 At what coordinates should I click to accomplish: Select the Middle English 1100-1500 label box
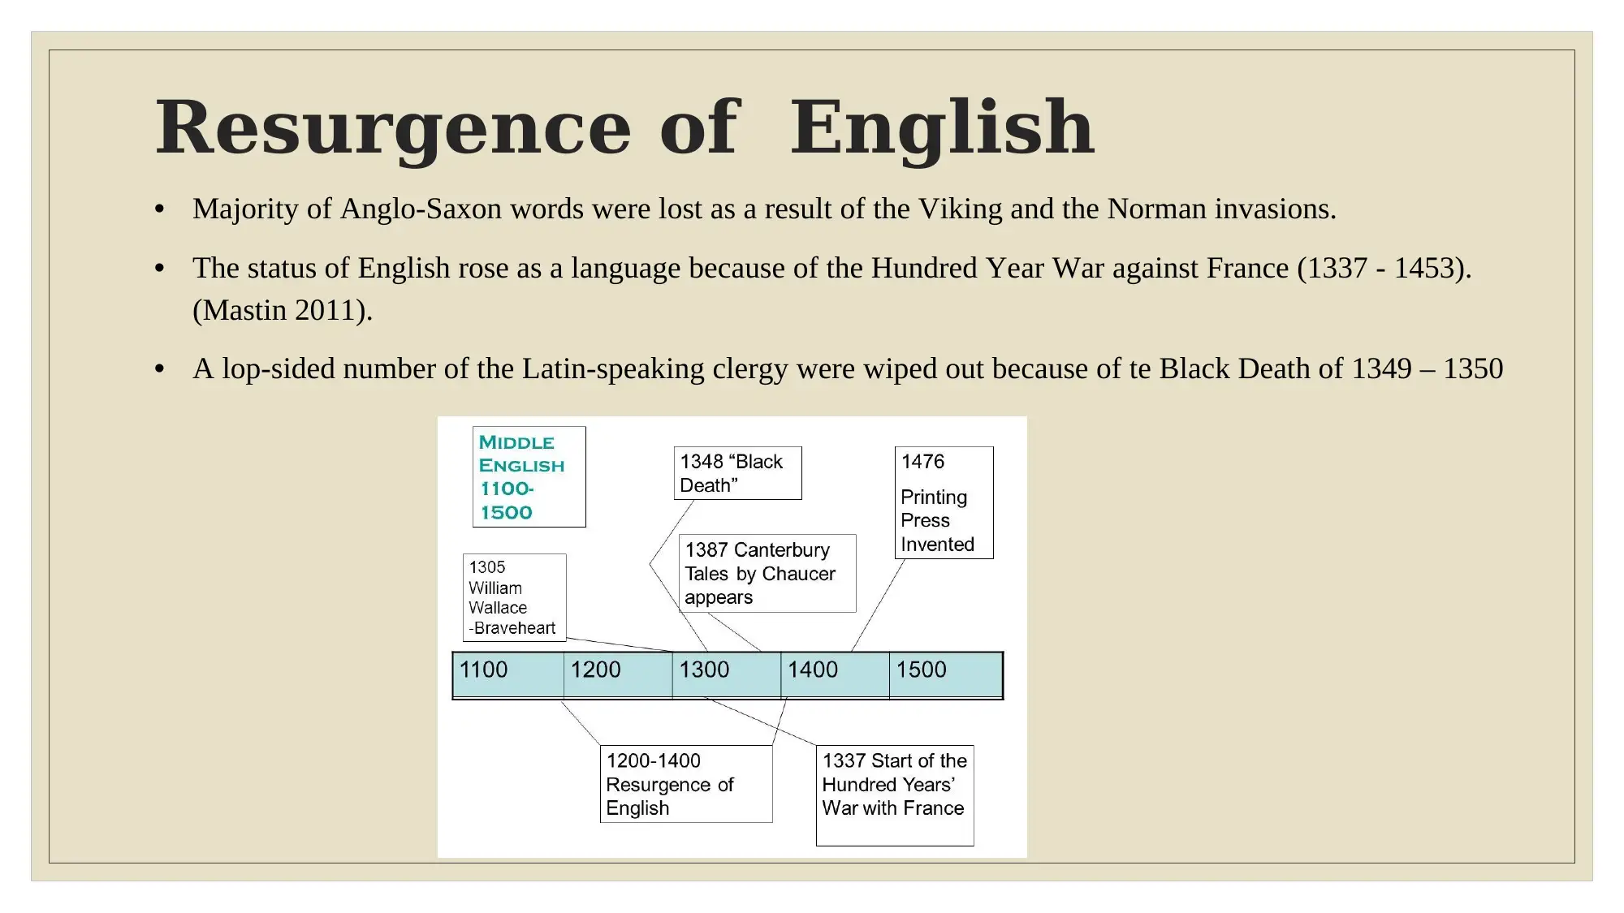529,477
